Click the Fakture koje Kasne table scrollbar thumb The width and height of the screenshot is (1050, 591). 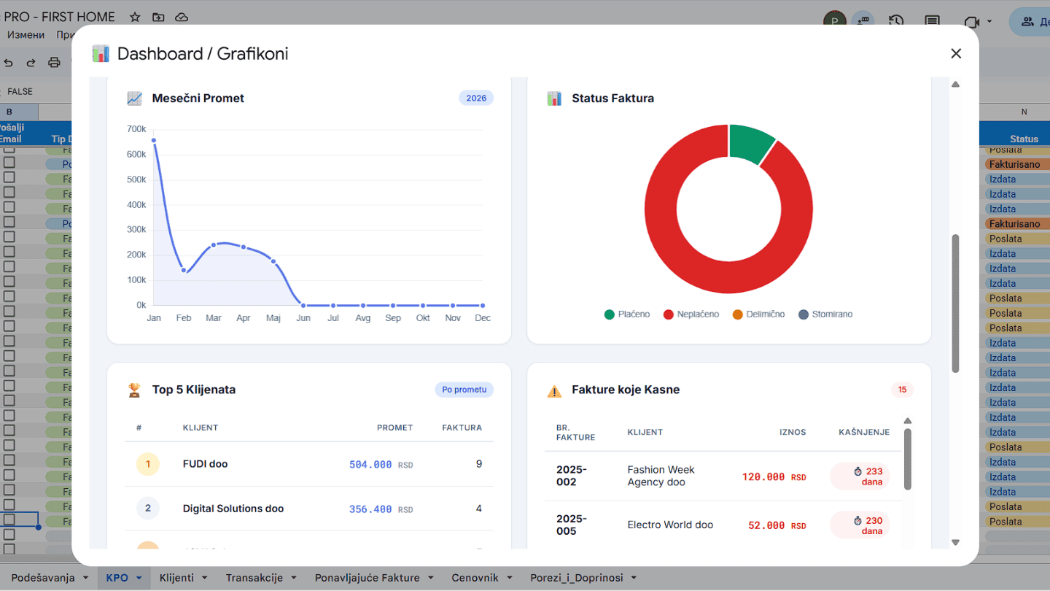click(x=908, y=459)
